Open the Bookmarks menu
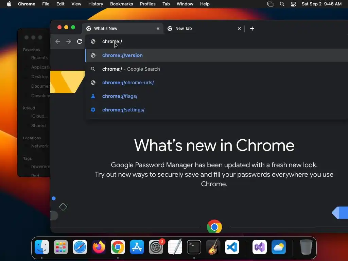Screen dimensions: 348x261 (121, 4)
